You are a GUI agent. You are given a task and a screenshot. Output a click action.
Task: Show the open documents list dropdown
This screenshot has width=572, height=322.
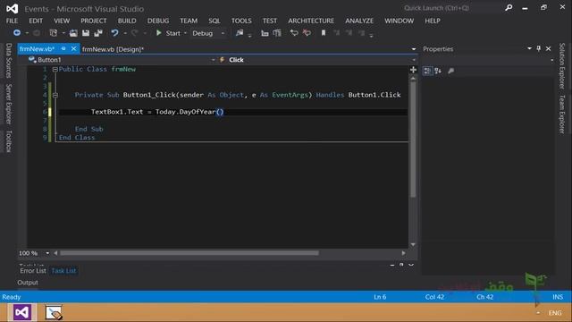click(414, 49)
